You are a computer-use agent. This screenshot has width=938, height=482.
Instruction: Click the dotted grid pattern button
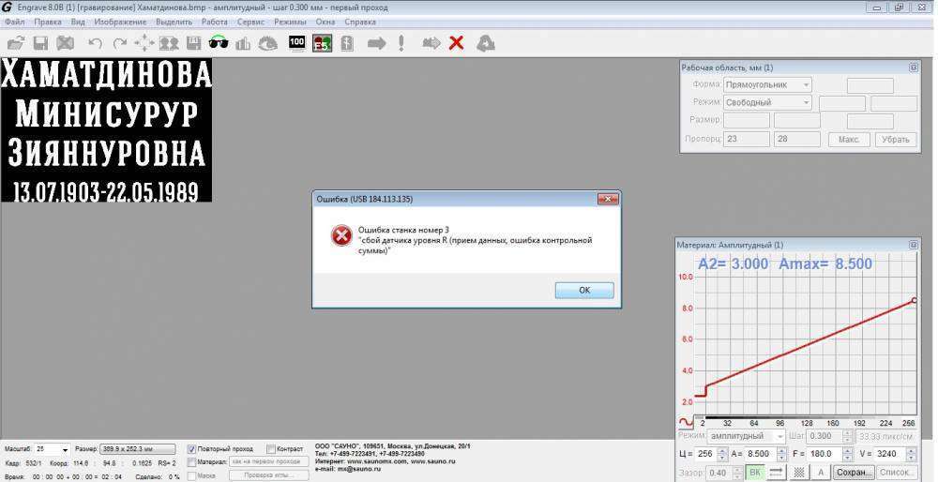point(800,473)
